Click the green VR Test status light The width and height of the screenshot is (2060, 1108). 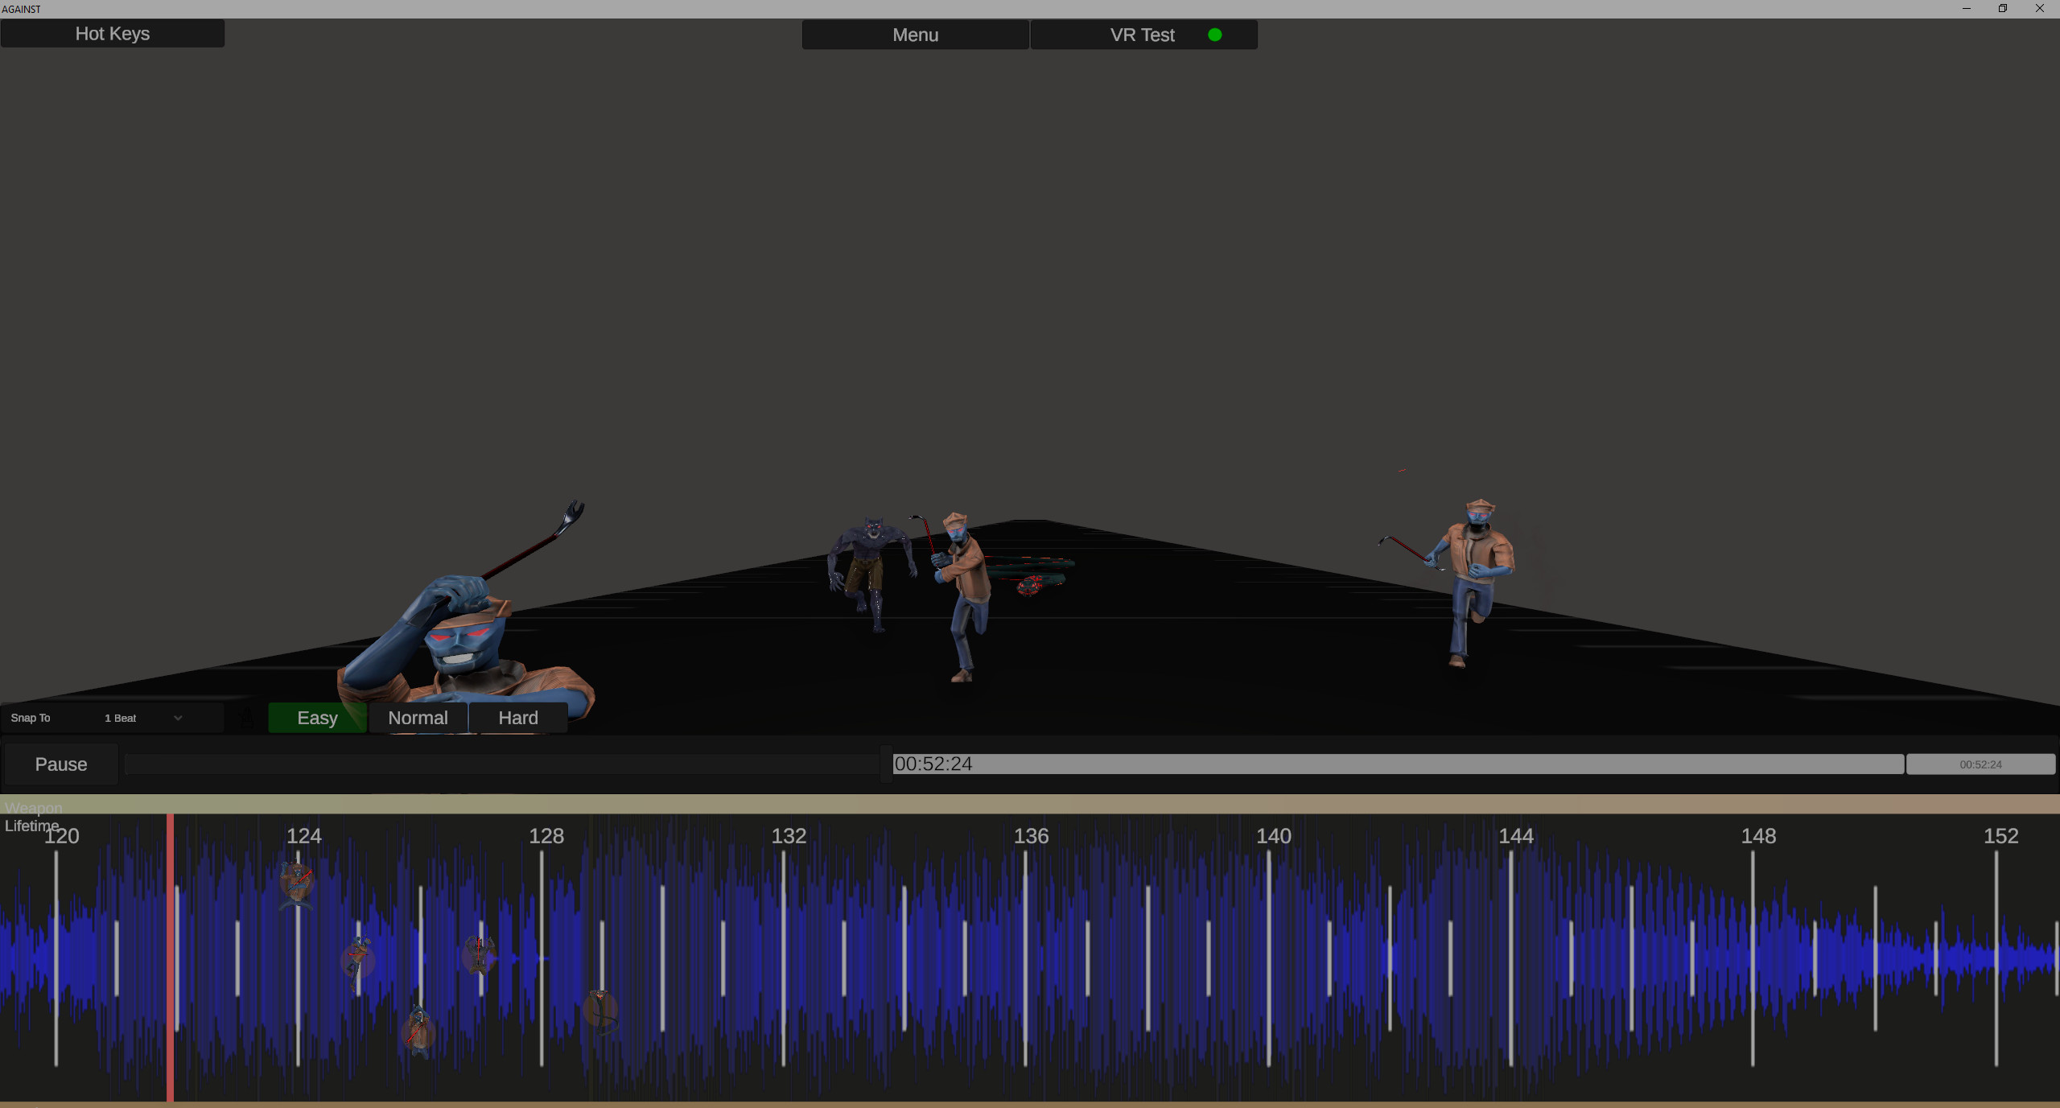click(x=1215, y=35)
